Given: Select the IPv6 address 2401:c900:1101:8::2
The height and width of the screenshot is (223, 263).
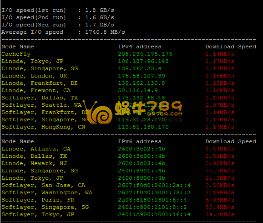Looking at the screenshot, I should 152,207.
